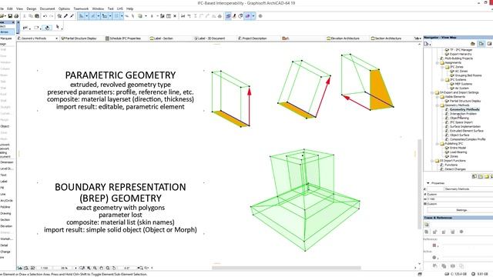Screen dimensions: 493x277
Task: Click the Save icon in toolbar
Action: (x=10, y=16)
